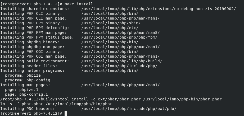This screenshot has height=116, width=244.
Task: Click the PHP FPM binary sbin path
Action: pyautogui.click(x=111, y=23)
